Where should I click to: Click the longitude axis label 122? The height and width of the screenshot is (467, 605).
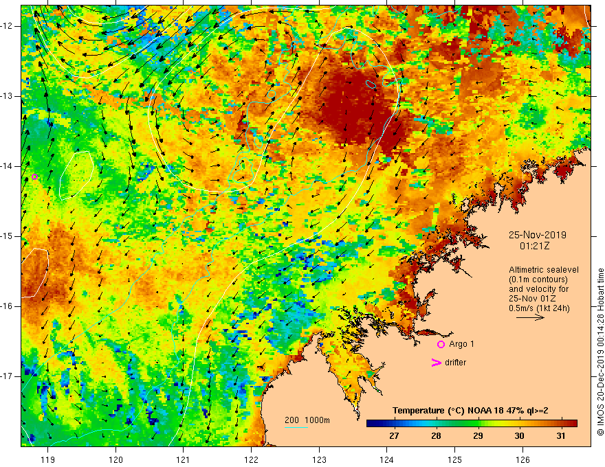(x=251, y=459)
